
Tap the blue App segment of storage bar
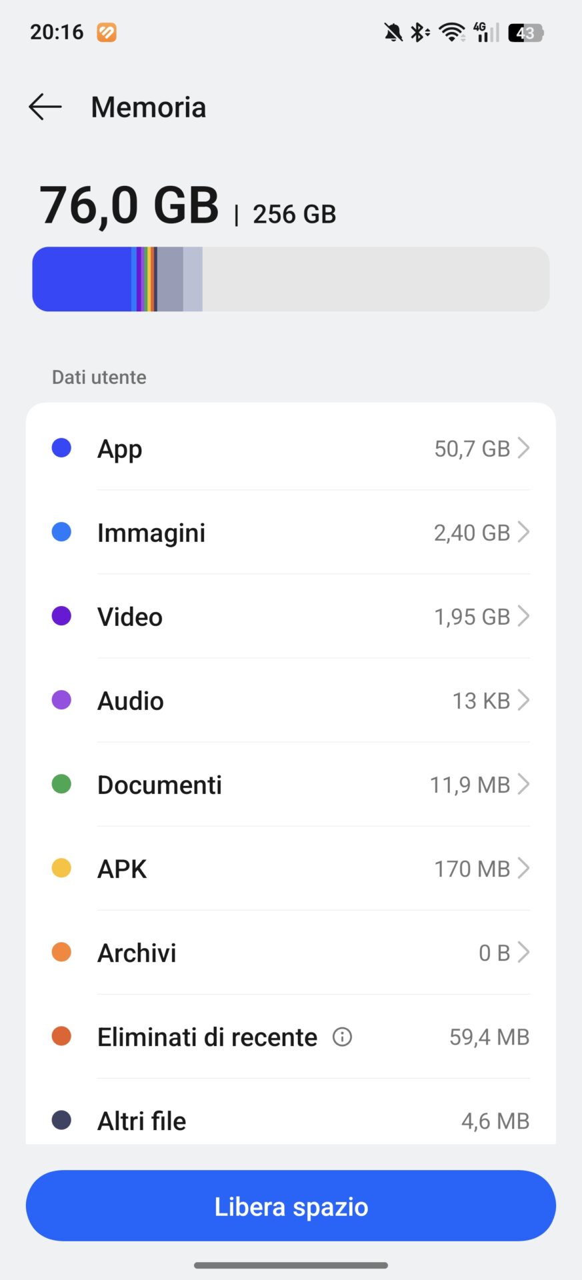pos(82,279)
